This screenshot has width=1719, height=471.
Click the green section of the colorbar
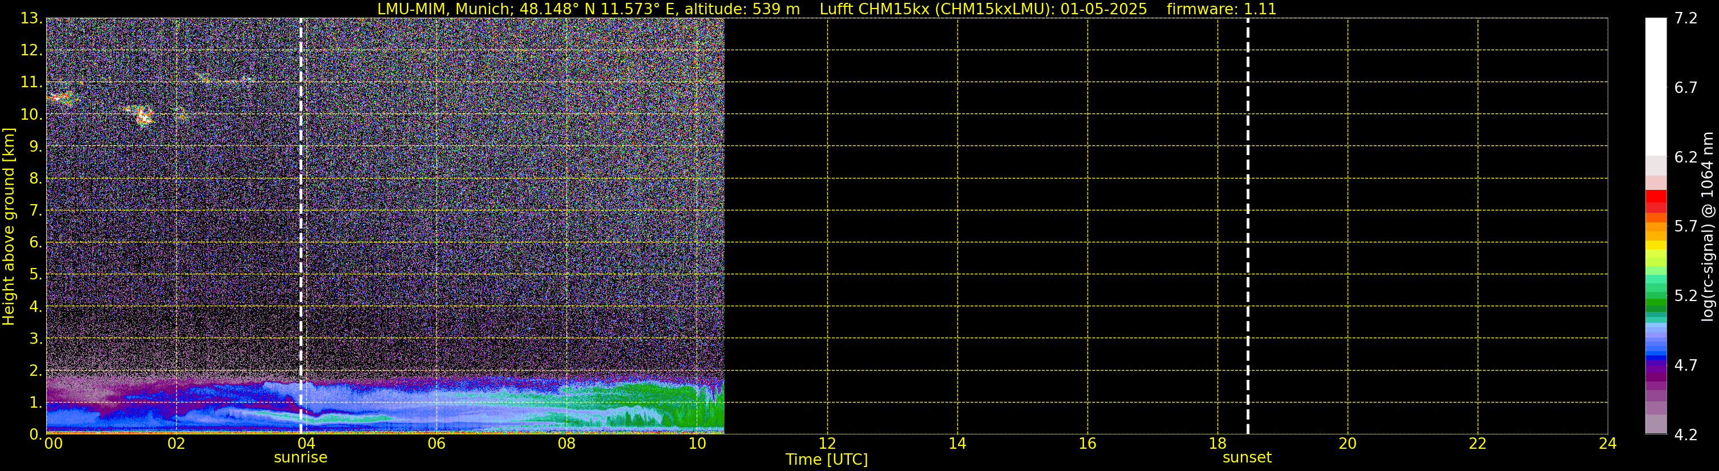pyautogui.click(x=1656, y=294)
